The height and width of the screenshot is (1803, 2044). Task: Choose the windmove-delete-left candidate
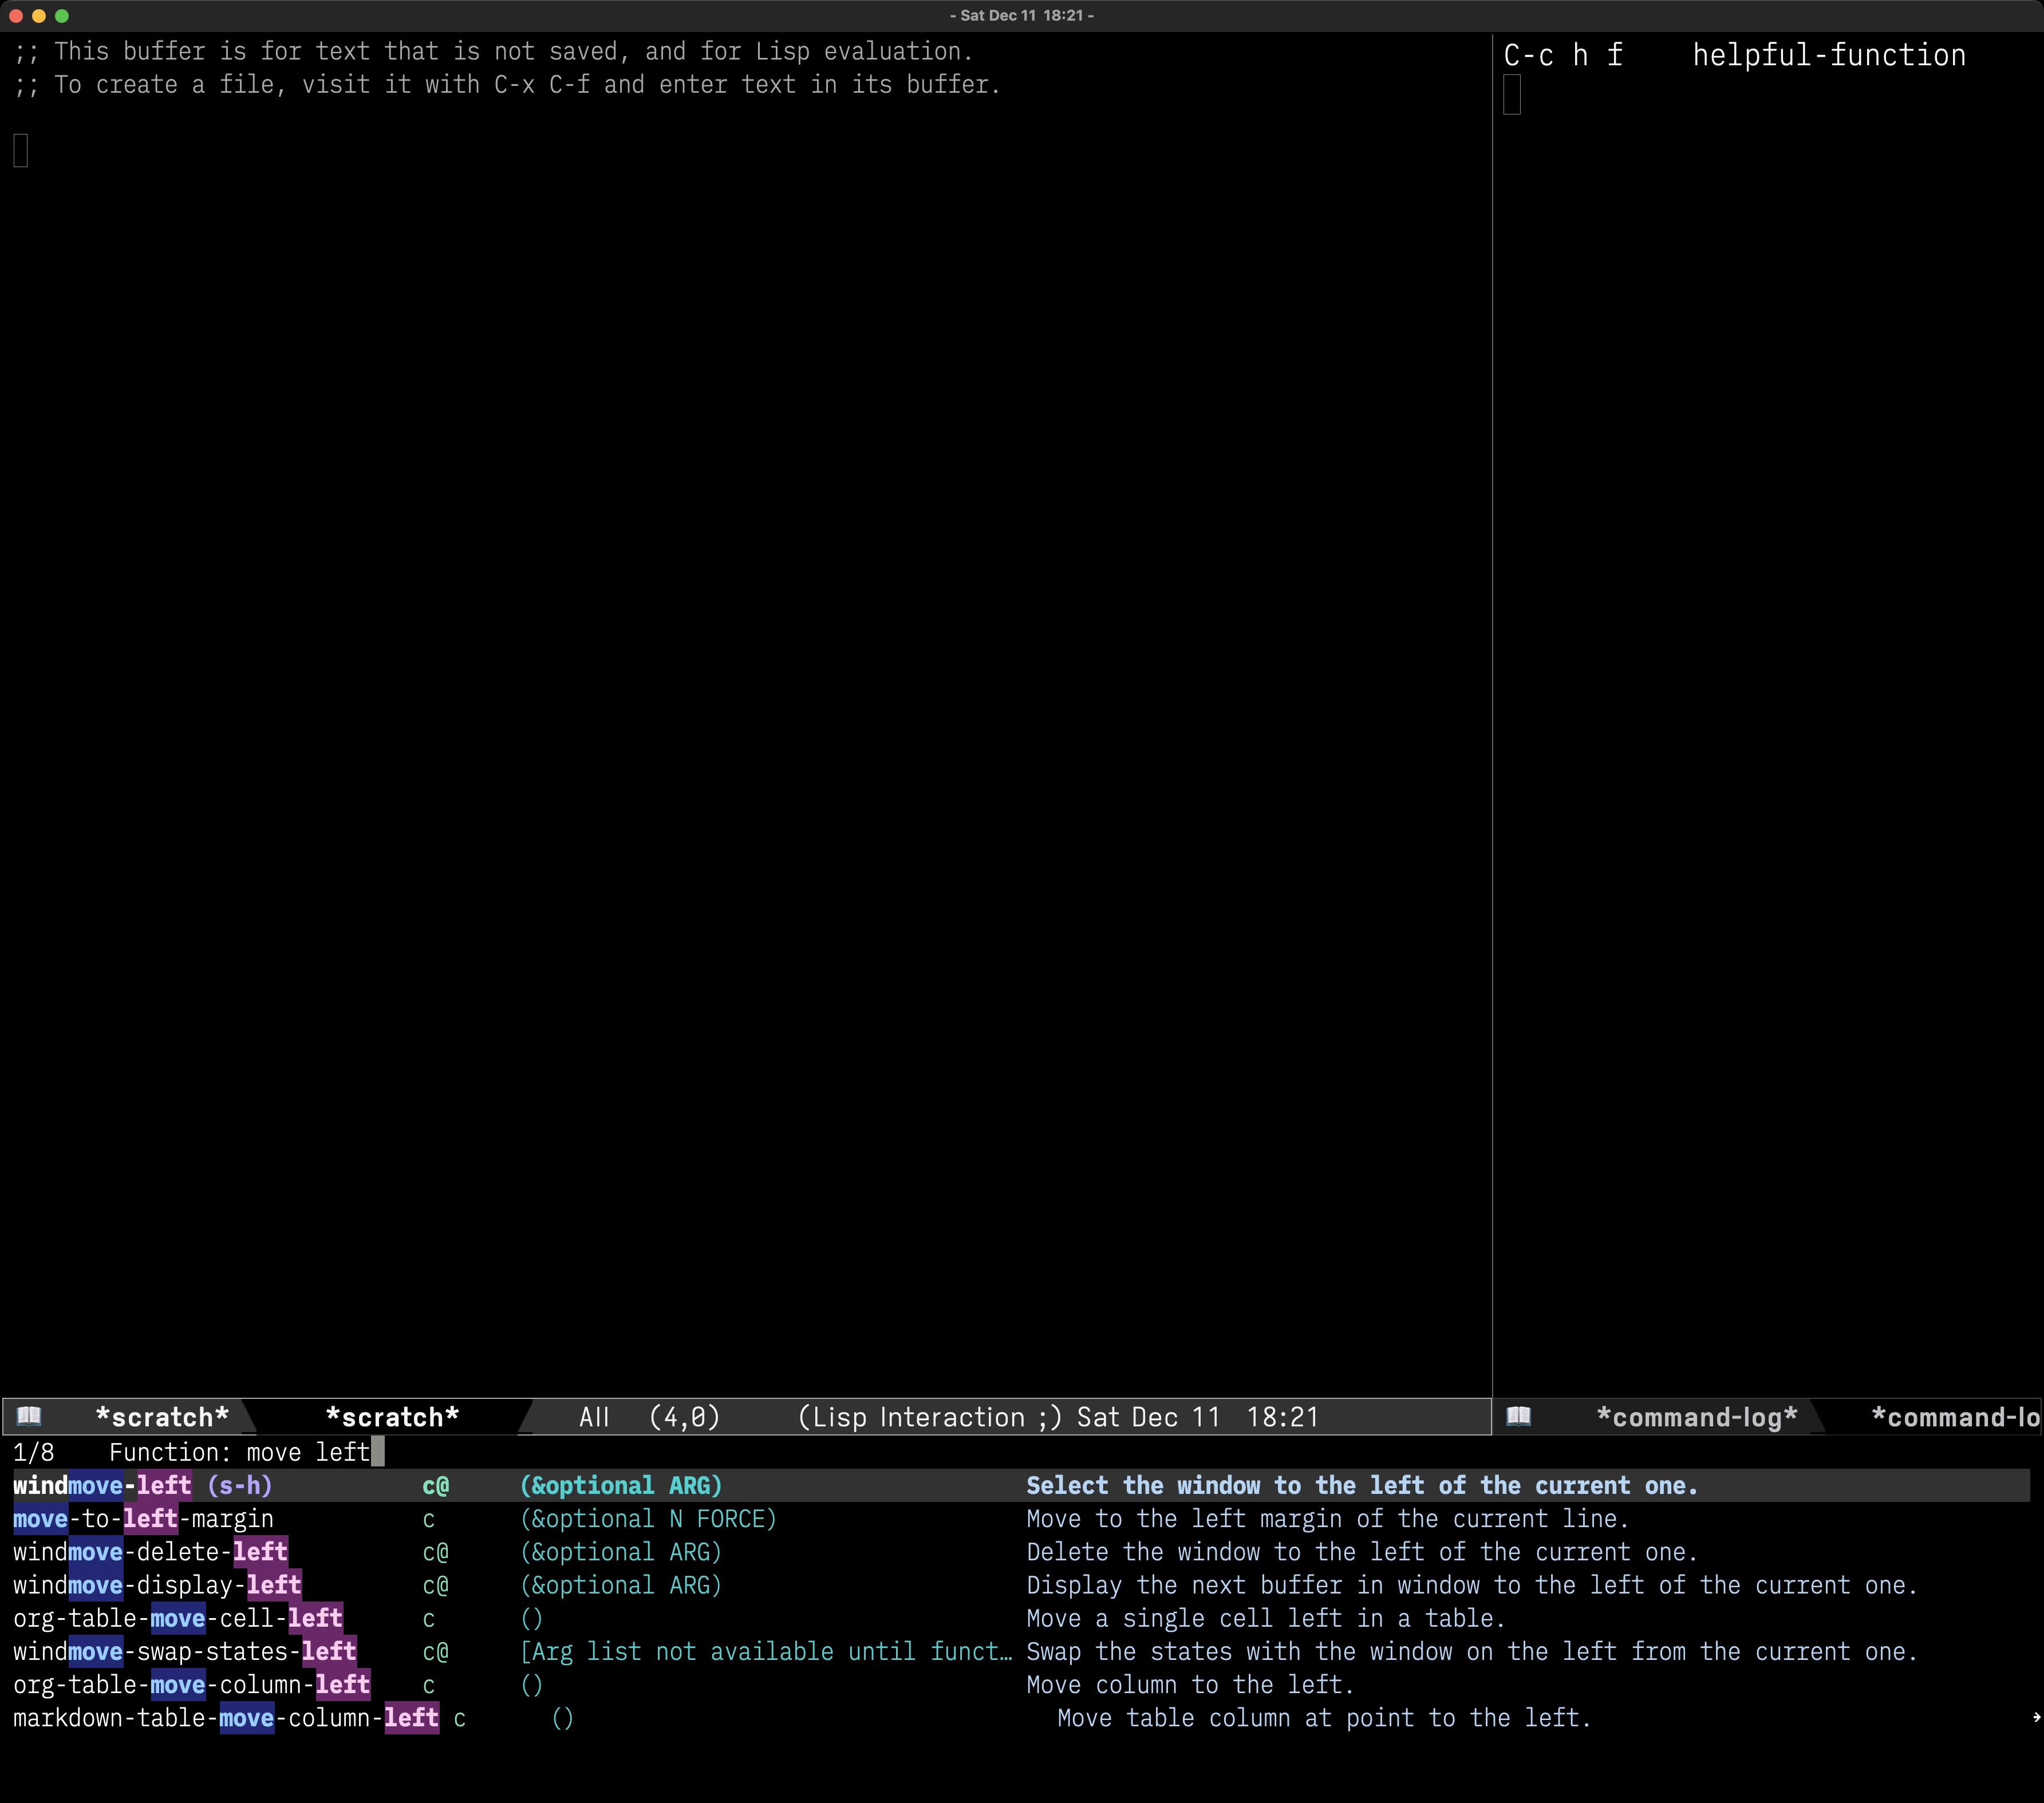(x=1021, y=1552)
